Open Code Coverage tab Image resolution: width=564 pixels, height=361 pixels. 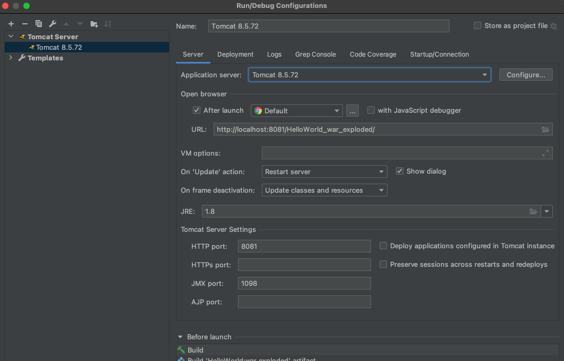[x=373, y=54]
